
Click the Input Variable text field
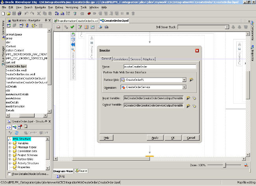[154, 98]
